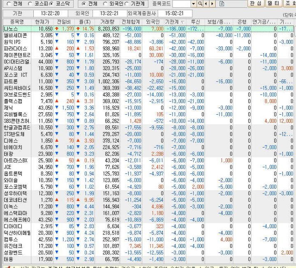Click the 멀티 button
296x268 pixels.
click(273, 3)
